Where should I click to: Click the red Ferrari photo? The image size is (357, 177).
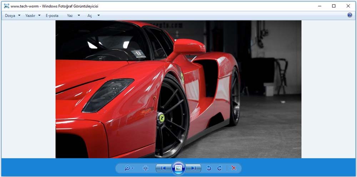pyautogui.click(x=178, y=89)
